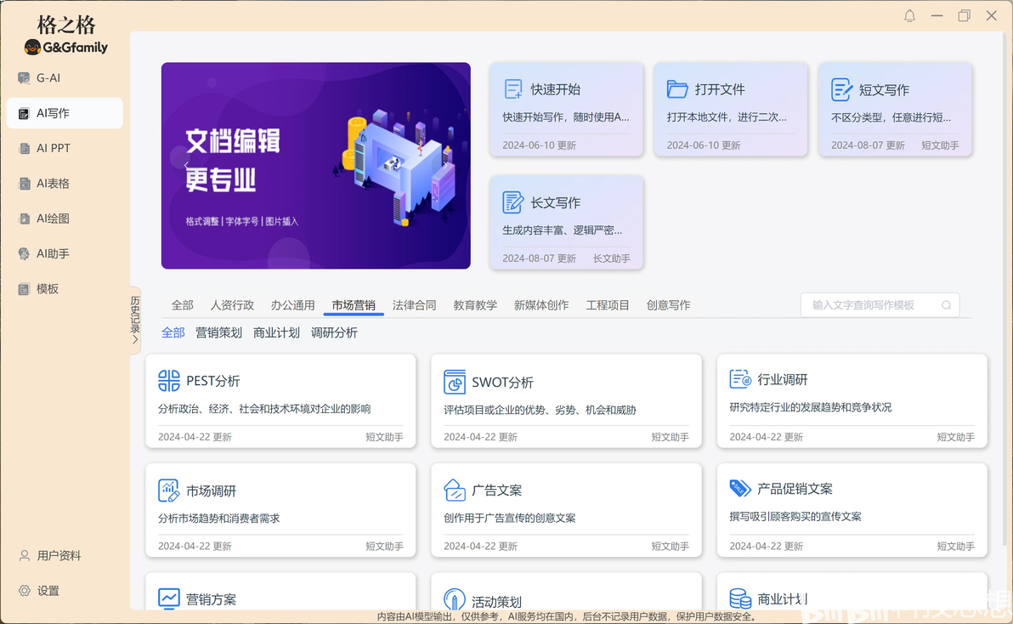
Task: Click 分析市场趋势和消费者需求 text
Action: [x=219, y=518]
